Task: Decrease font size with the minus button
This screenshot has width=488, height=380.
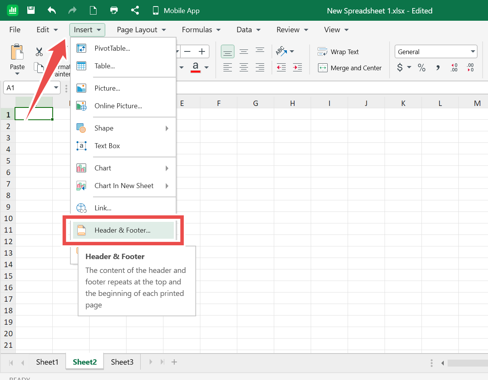Action: pos(187,51)
